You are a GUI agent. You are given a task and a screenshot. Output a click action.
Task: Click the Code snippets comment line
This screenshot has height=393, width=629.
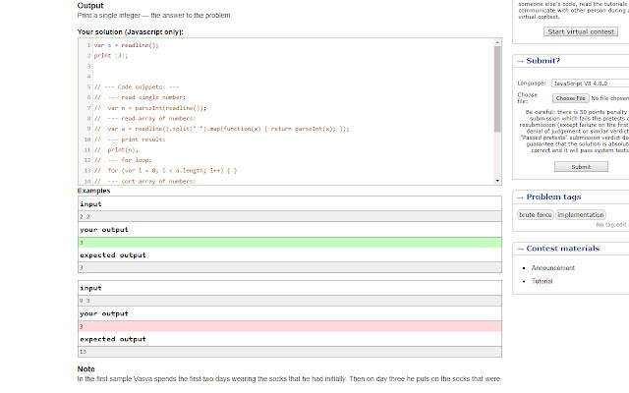coord(137,87)
